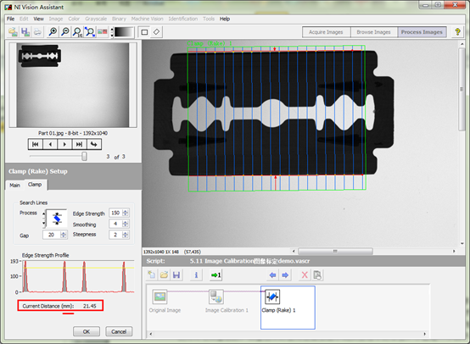The height and width of the screenshot is (344, 470).
Task: Click the Smoothing value field
Action: [116, 224]
